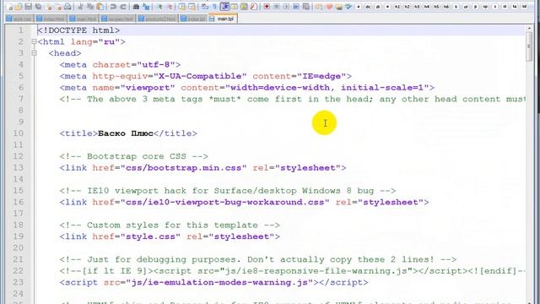This screenshot has width=540, height=304.
Task: Click the Playback macro icon
Action: (x=286, y=7)
